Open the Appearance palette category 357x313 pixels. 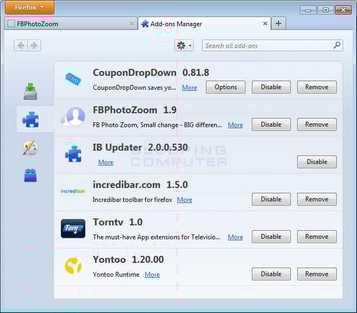click(x=30, y=147)
